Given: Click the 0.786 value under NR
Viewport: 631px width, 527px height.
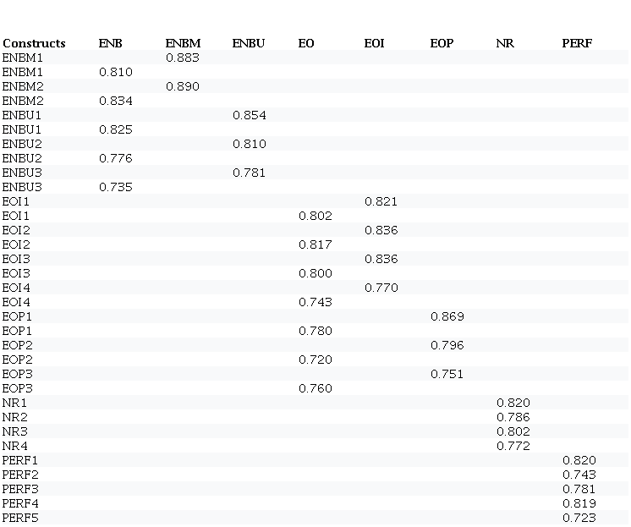Looking at the screenshot, I should click(x=513, y=417).
